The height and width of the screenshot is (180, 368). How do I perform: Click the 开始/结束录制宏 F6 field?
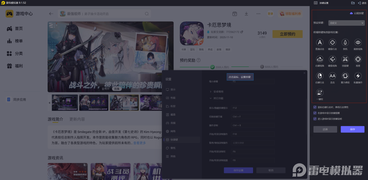[253, 151]
